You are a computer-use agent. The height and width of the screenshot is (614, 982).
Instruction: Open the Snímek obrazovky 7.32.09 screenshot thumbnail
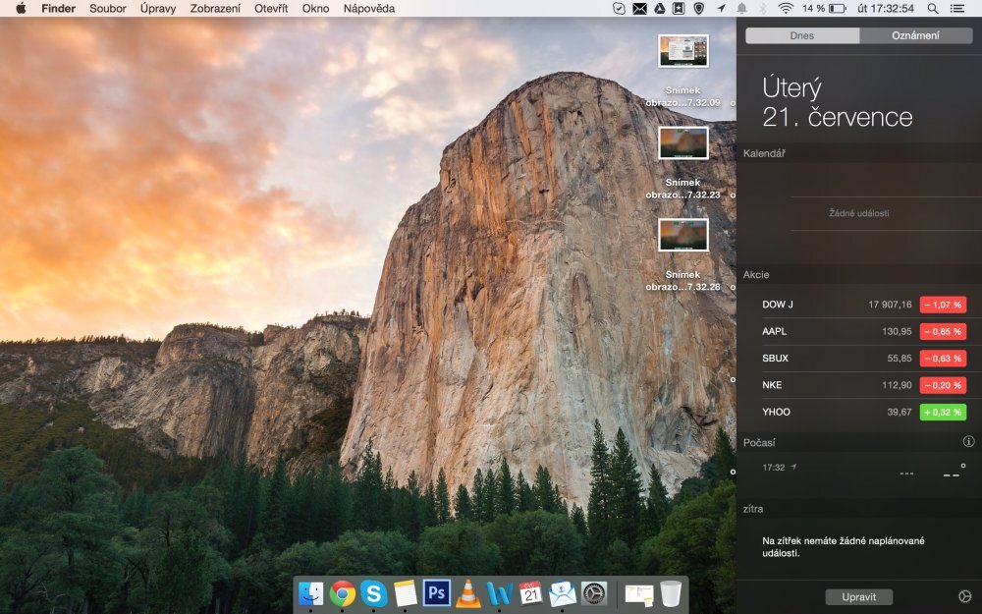pos(683,52)
